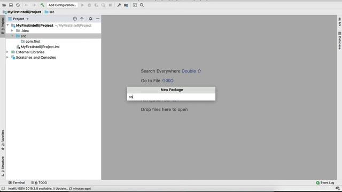Open the Terminal tool window tab

coord(17,182)
